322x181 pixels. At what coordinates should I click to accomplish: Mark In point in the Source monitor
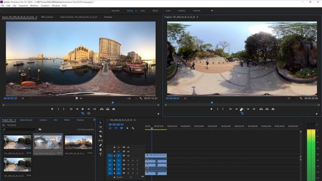[58, 109]
